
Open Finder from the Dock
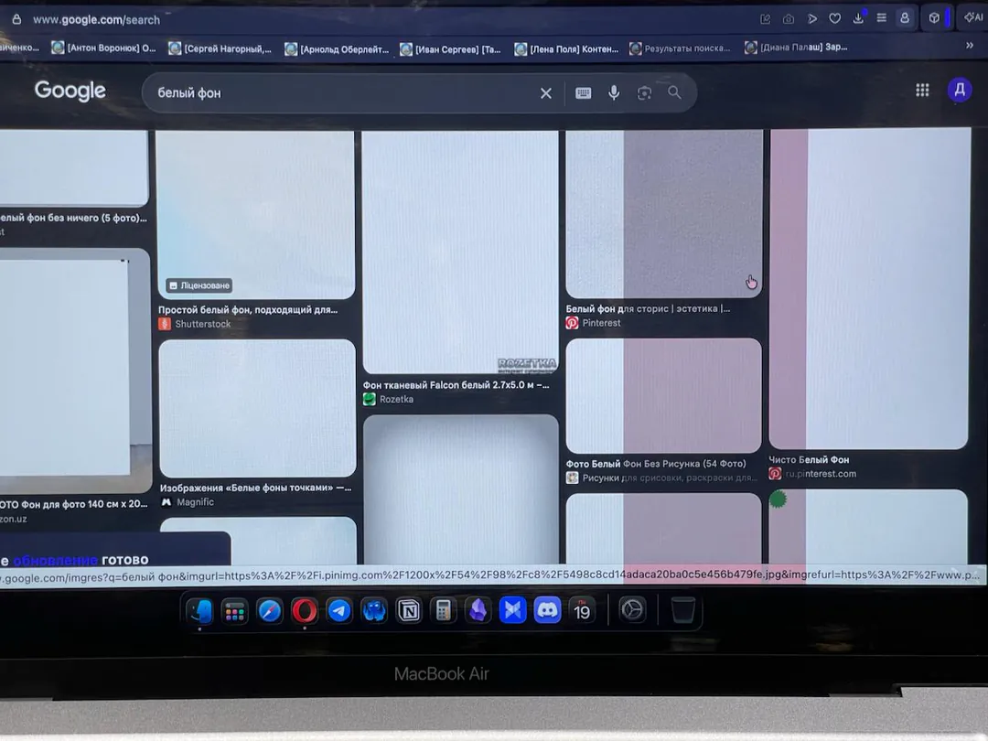tap(200, 610)
